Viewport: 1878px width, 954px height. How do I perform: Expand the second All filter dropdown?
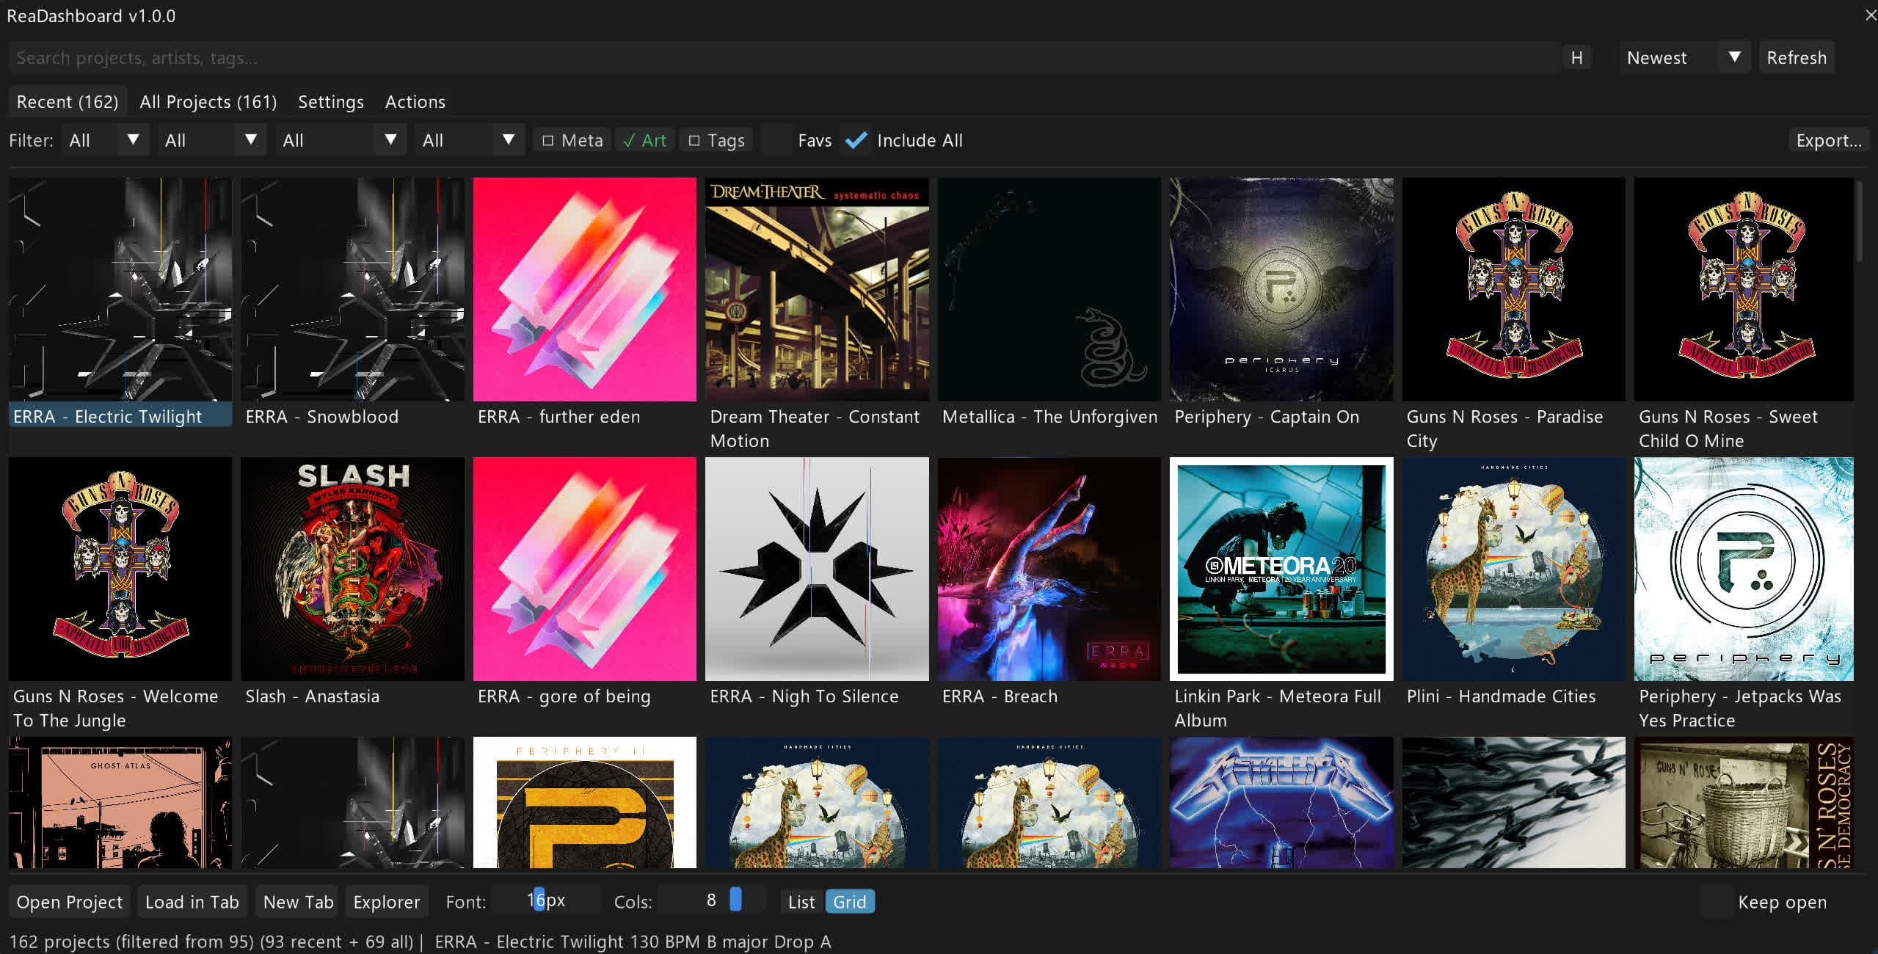(x=212, y=140)
